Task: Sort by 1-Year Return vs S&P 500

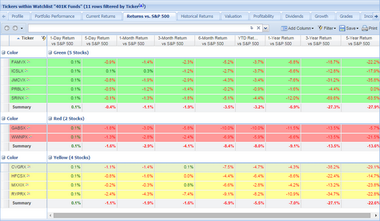Action: click(x=281, y=41)
